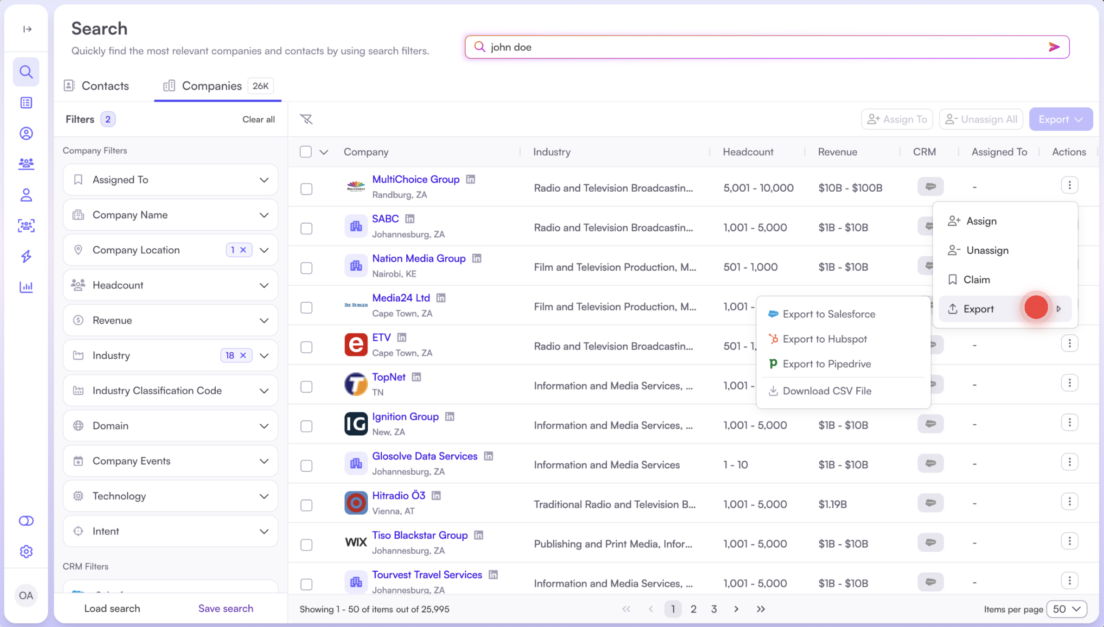Viewport: 1104px width, 627px height.
Task: Click the search submit arrow icon
Action: pos(1053,47)
